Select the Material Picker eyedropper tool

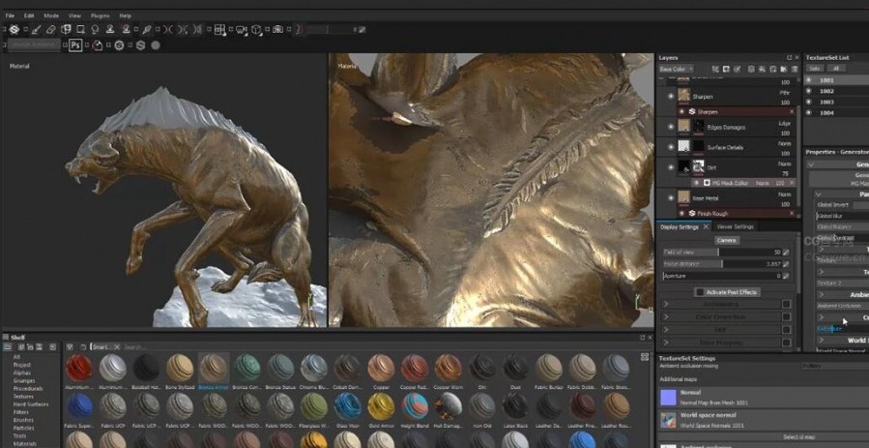147,29
